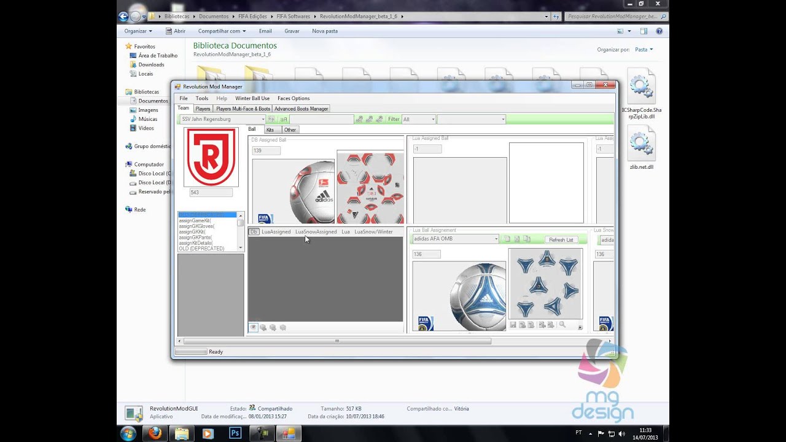Click the SSV Jahn Regensburg crest image
Screen dimensions: 786x442
click(x=211, y=157)
